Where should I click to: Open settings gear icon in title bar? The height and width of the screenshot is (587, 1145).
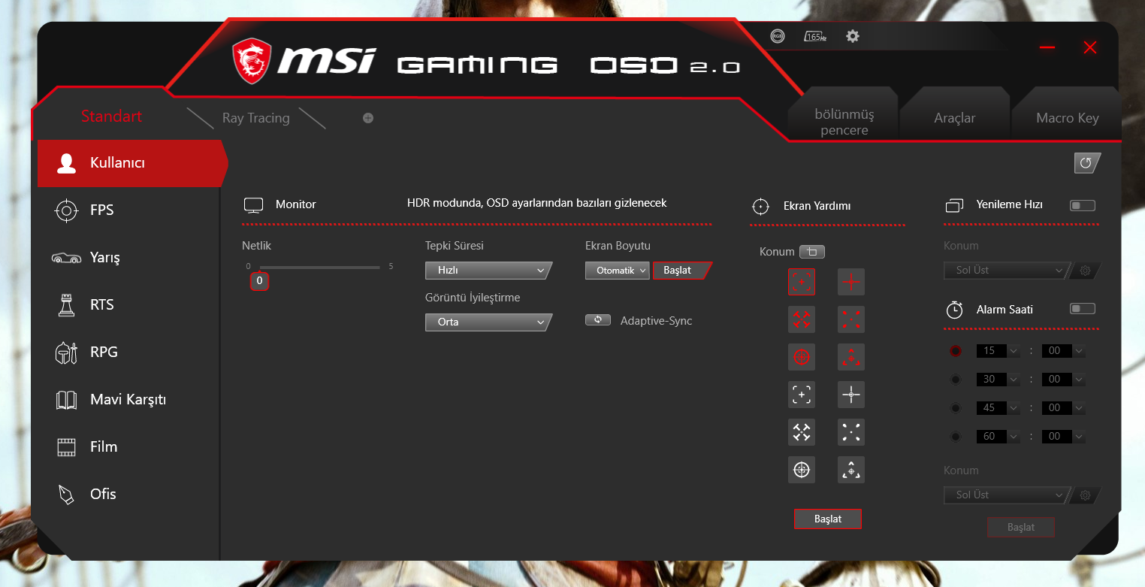(x=852, y=36)
